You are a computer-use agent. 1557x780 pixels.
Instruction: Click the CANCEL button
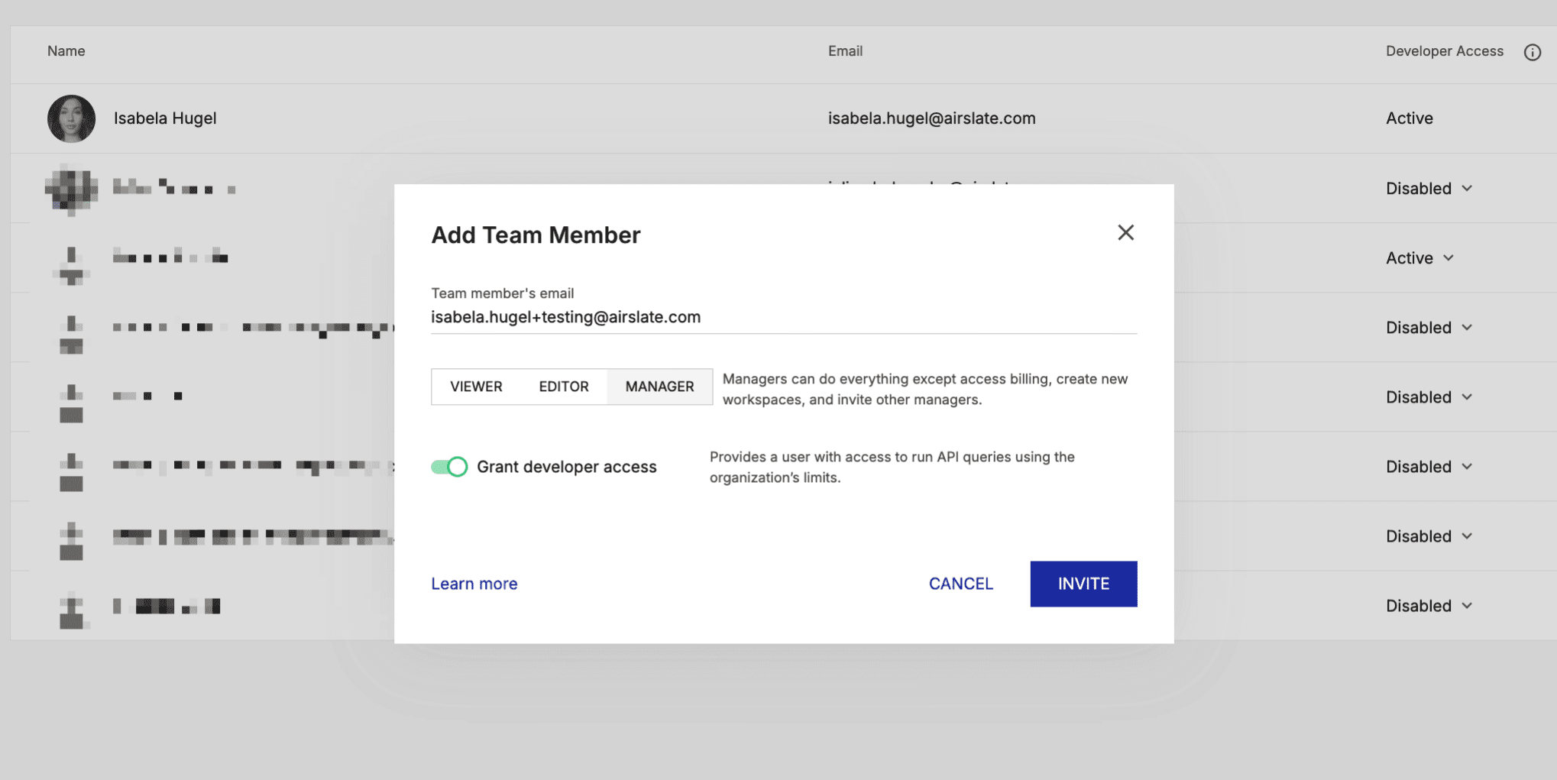tap(960, 584)
